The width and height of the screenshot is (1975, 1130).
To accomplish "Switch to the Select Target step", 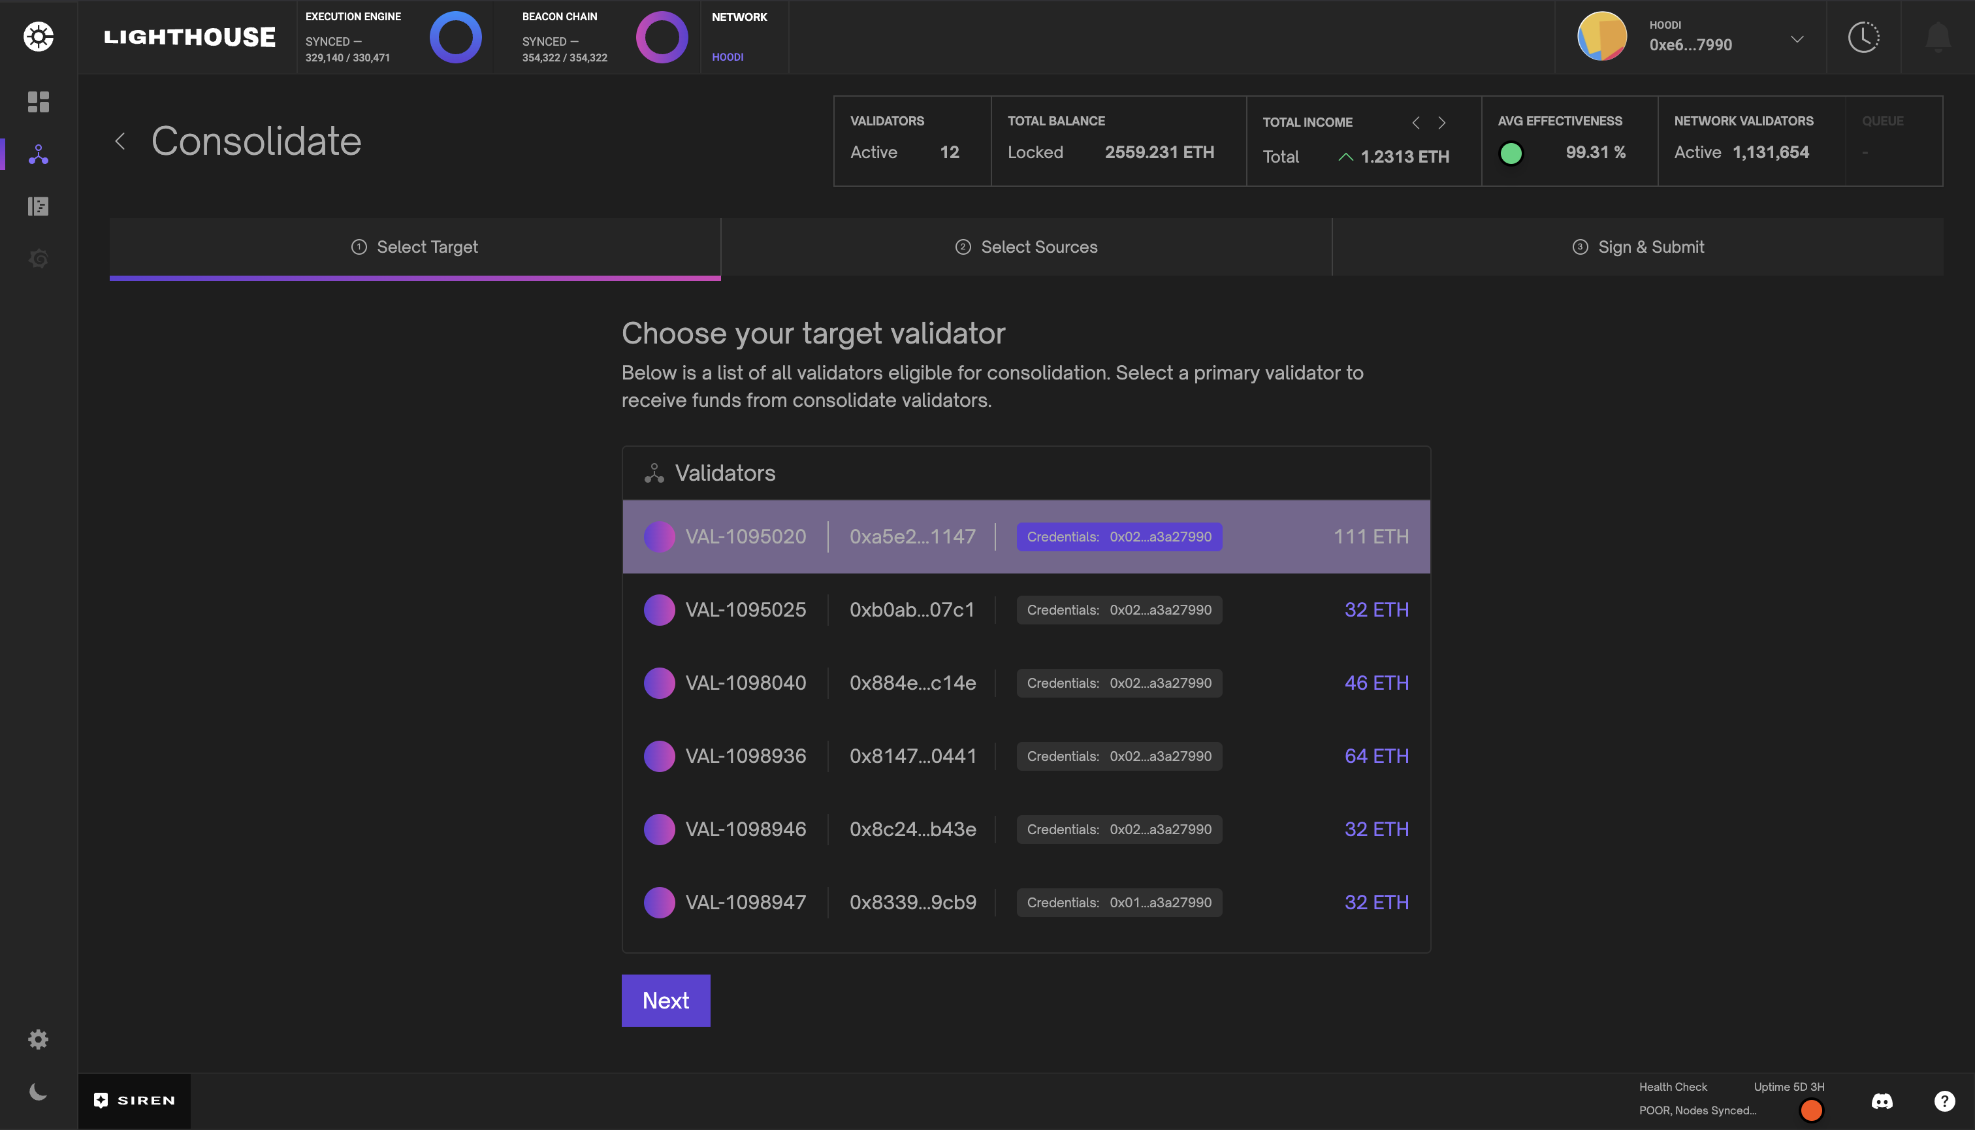I will click(x=415, y=247).
